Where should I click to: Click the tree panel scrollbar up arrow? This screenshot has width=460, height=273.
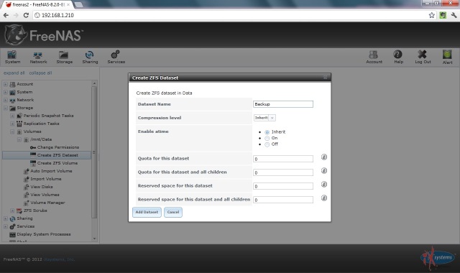coord(94,83)
